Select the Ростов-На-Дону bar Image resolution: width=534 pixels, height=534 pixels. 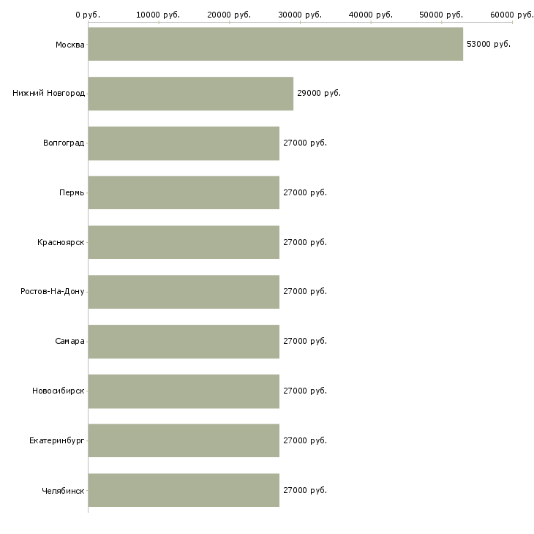(x=184, y=291)
